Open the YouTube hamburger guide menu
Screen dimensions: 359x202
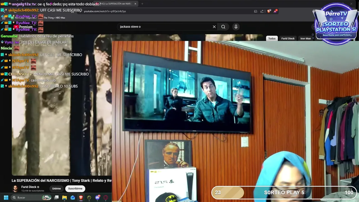(x=7, y=27)
